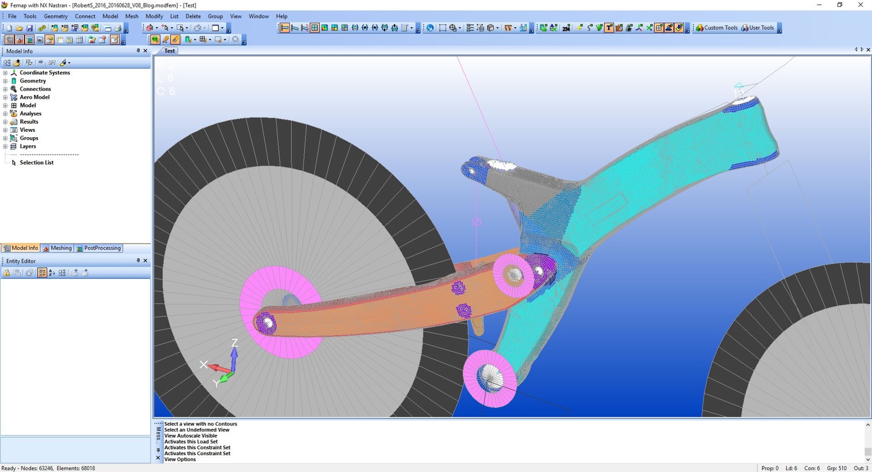Click the 'Ld: 6' status bar entry
Viewport: 872px width, 472px height.
pyautogui.click(x=791, y=468)
